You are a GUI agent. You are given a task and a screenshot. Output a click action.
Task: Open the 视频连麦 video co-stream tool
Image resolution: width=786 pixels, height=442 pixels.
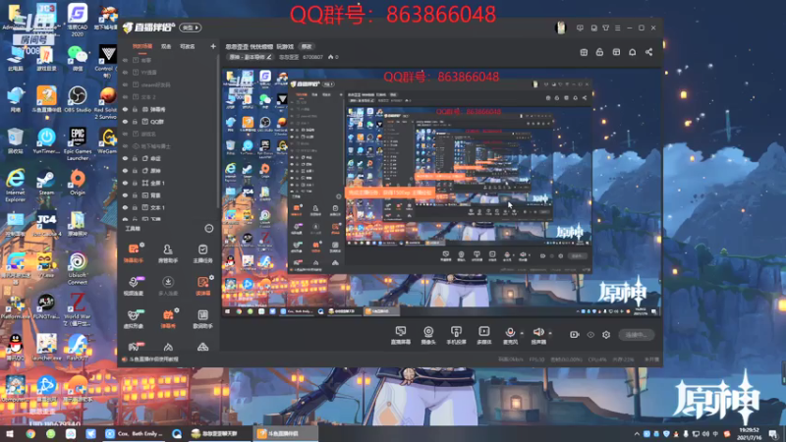coord(134,286)
